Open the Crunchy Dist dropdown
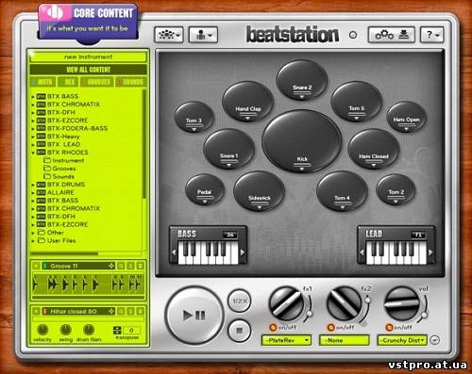 point(402,340)
